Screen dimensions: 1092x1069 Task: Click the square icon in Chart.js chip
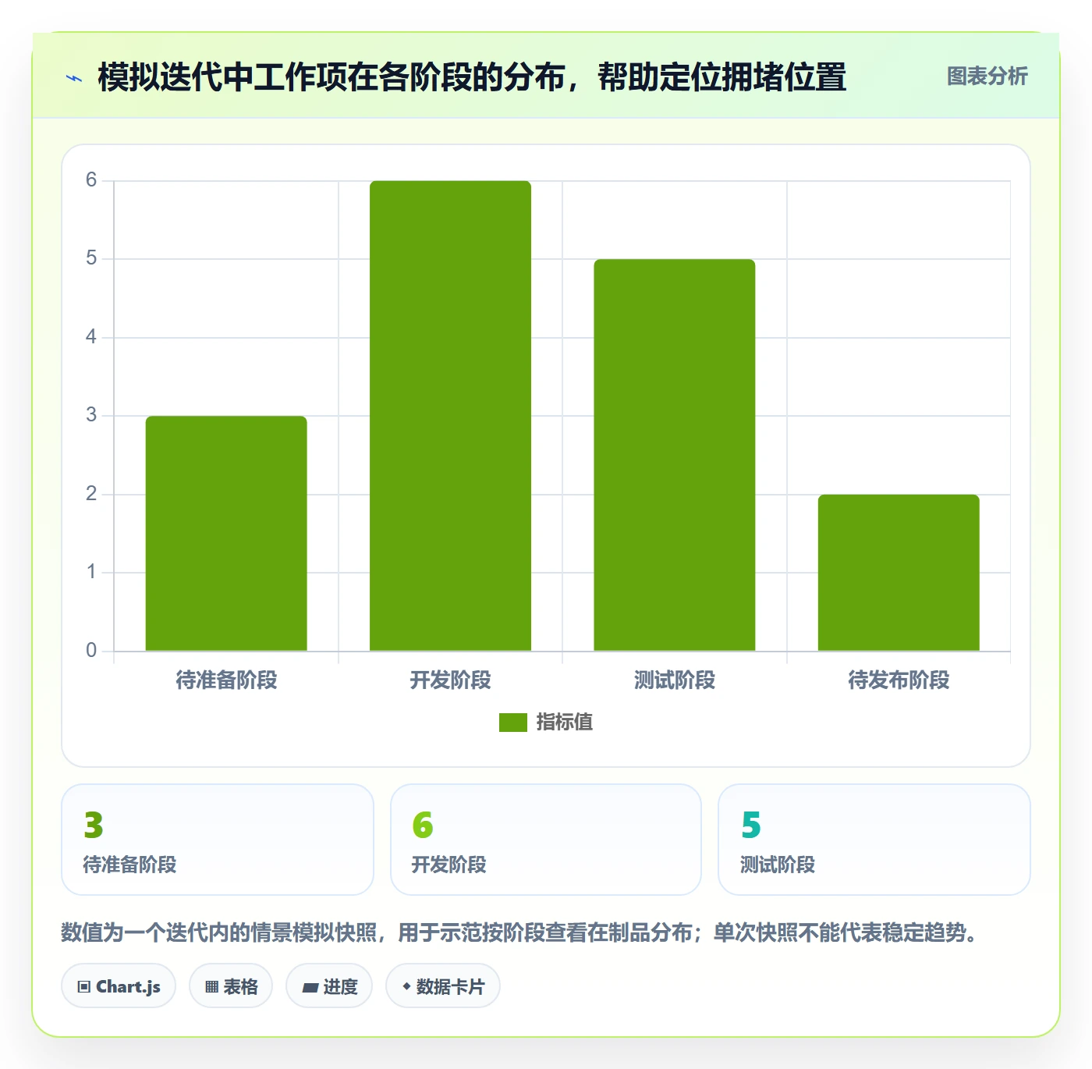(x=84, y=987)
